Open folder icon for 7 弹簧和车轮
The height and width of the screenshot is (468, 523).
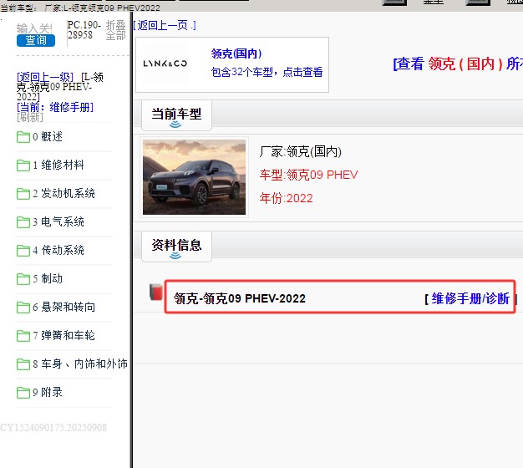pos(23,335)
